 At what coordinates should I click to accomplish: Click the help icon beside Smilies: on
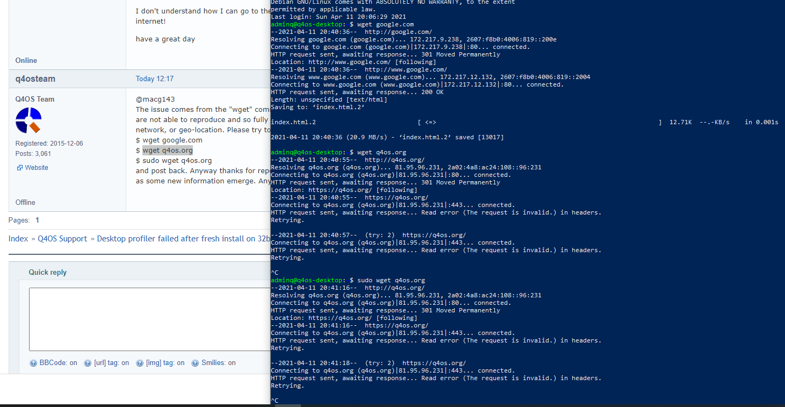195,363
